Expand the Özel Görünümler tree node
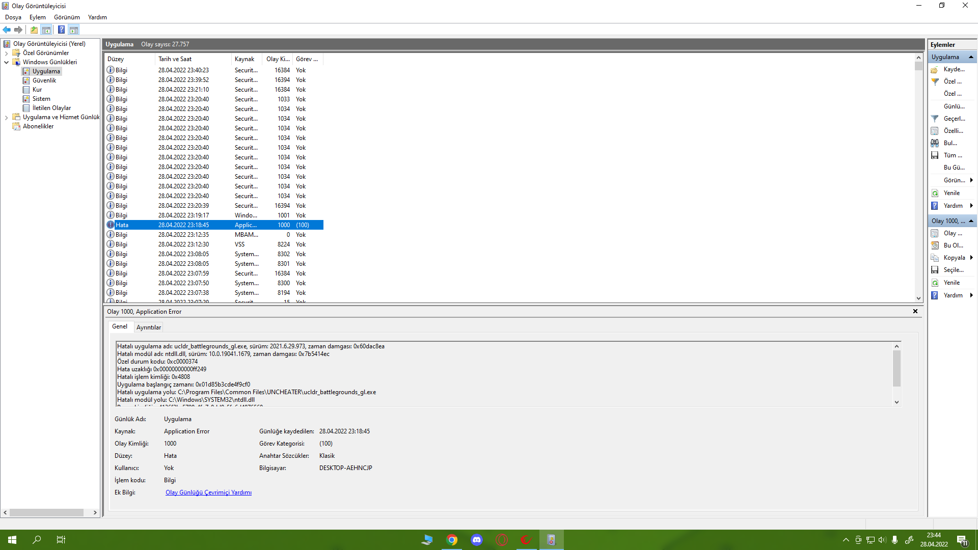 [x=7, y=53]
